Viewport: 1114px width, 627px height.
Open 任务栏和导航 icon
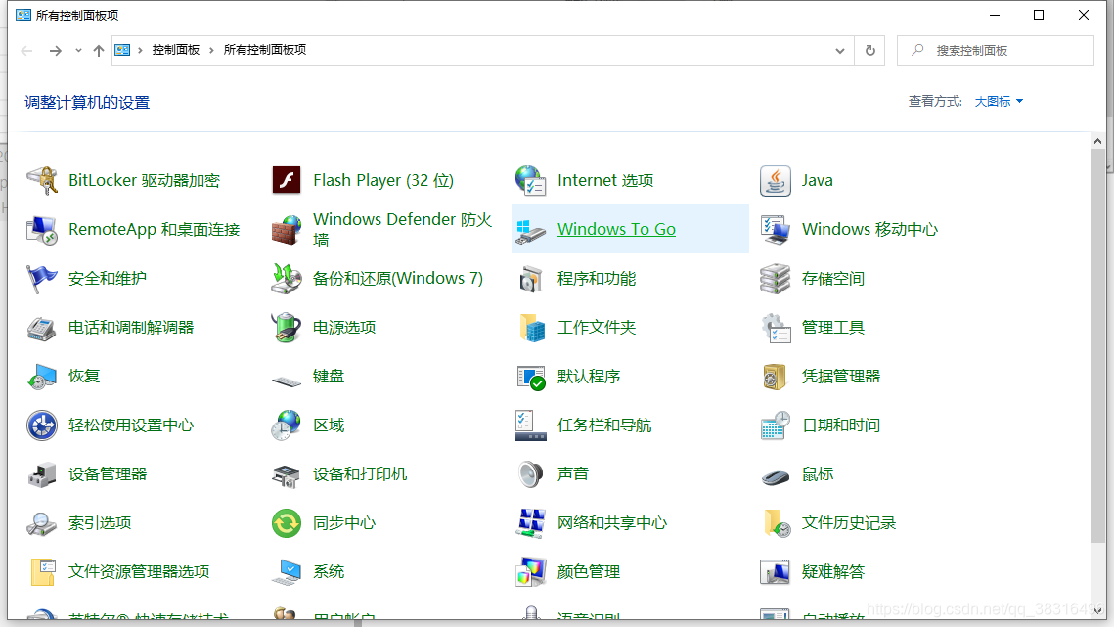point(531,425)
